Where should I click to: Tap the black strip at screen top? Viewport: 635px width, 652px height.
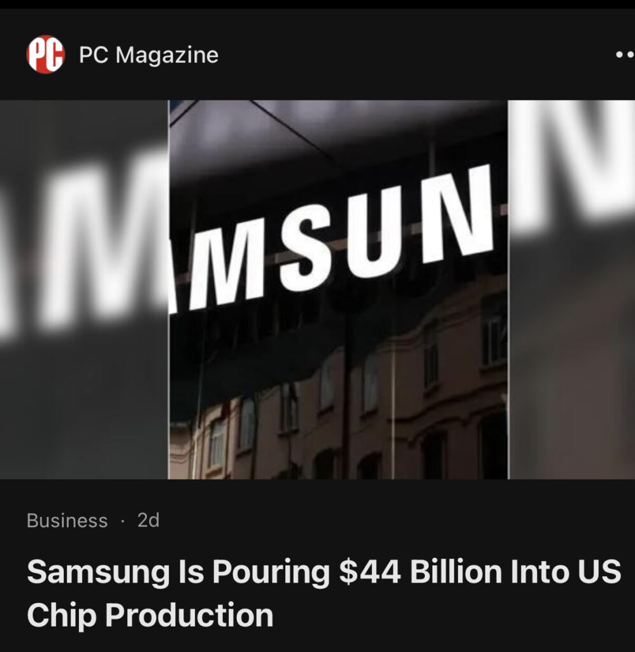317,4
